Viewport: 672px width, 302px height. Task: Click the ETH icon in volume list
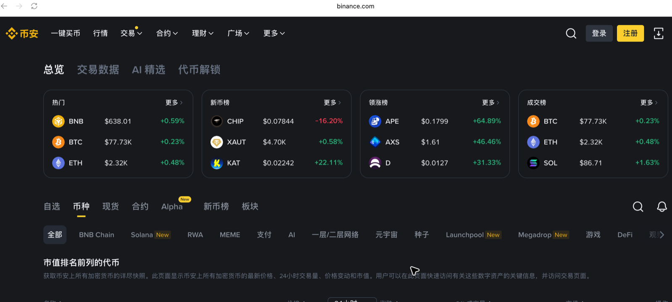(x=533, y=142)
